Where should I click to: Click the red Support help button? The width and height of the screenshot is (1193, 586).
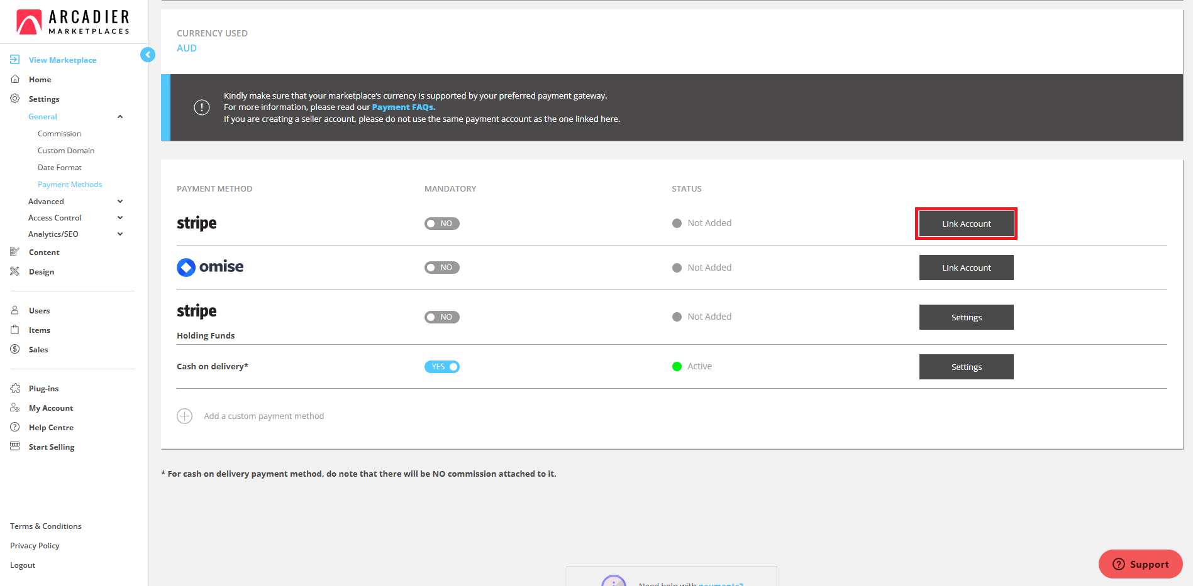(x=1140, y=564)
